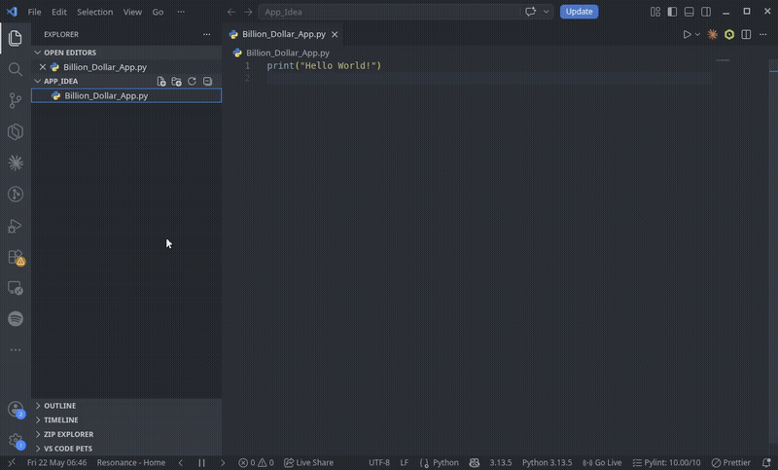
Task: Open the Manage settings gear
Action: [x=16, y=441]
